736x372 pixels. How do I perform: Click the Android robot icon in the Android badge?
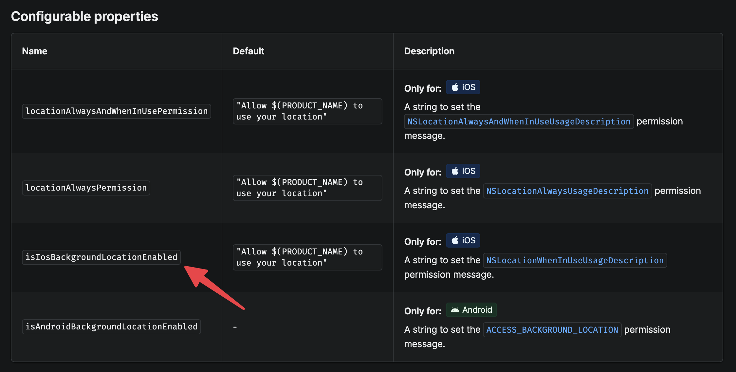455,310
